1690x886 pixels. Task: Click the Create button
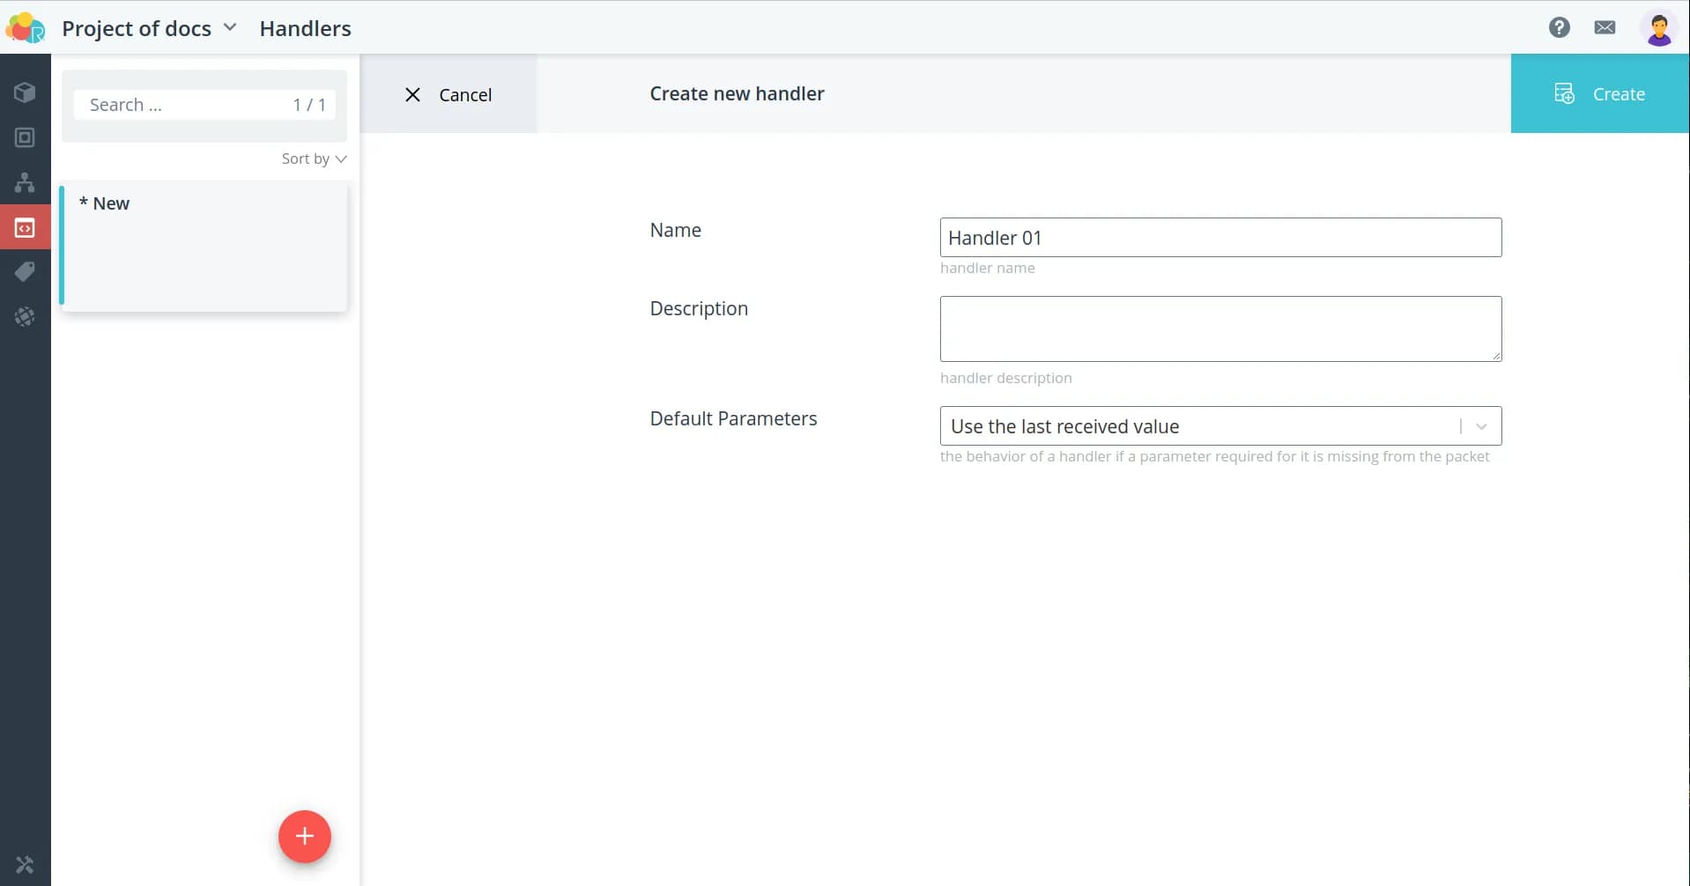(x=1599, y=93)
